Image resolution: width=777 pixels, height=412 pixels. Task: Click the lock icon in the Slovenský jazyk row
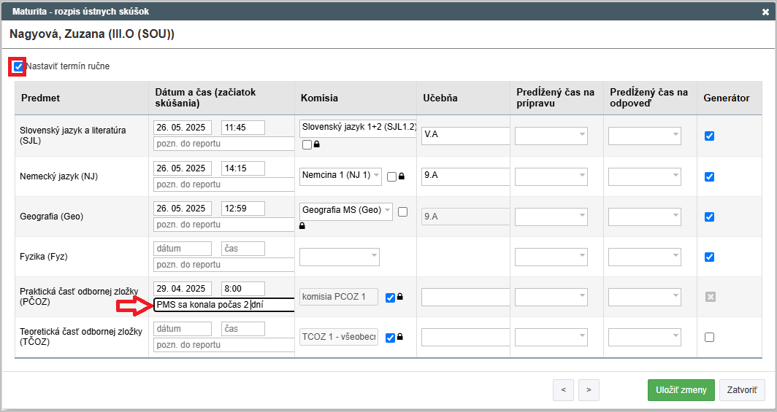pos(317,145)
